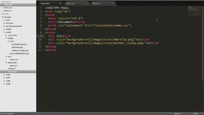Click line number 9 in the gutter
The image size is (204, 115).
[x=41, y=36]
